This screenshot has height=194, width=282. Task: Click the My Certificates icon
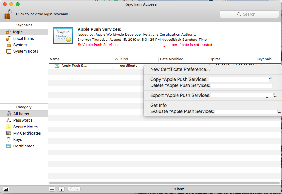[x=8, y=133]
